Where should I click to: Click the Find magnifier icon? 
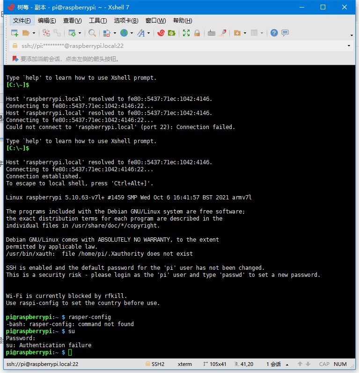92,33
